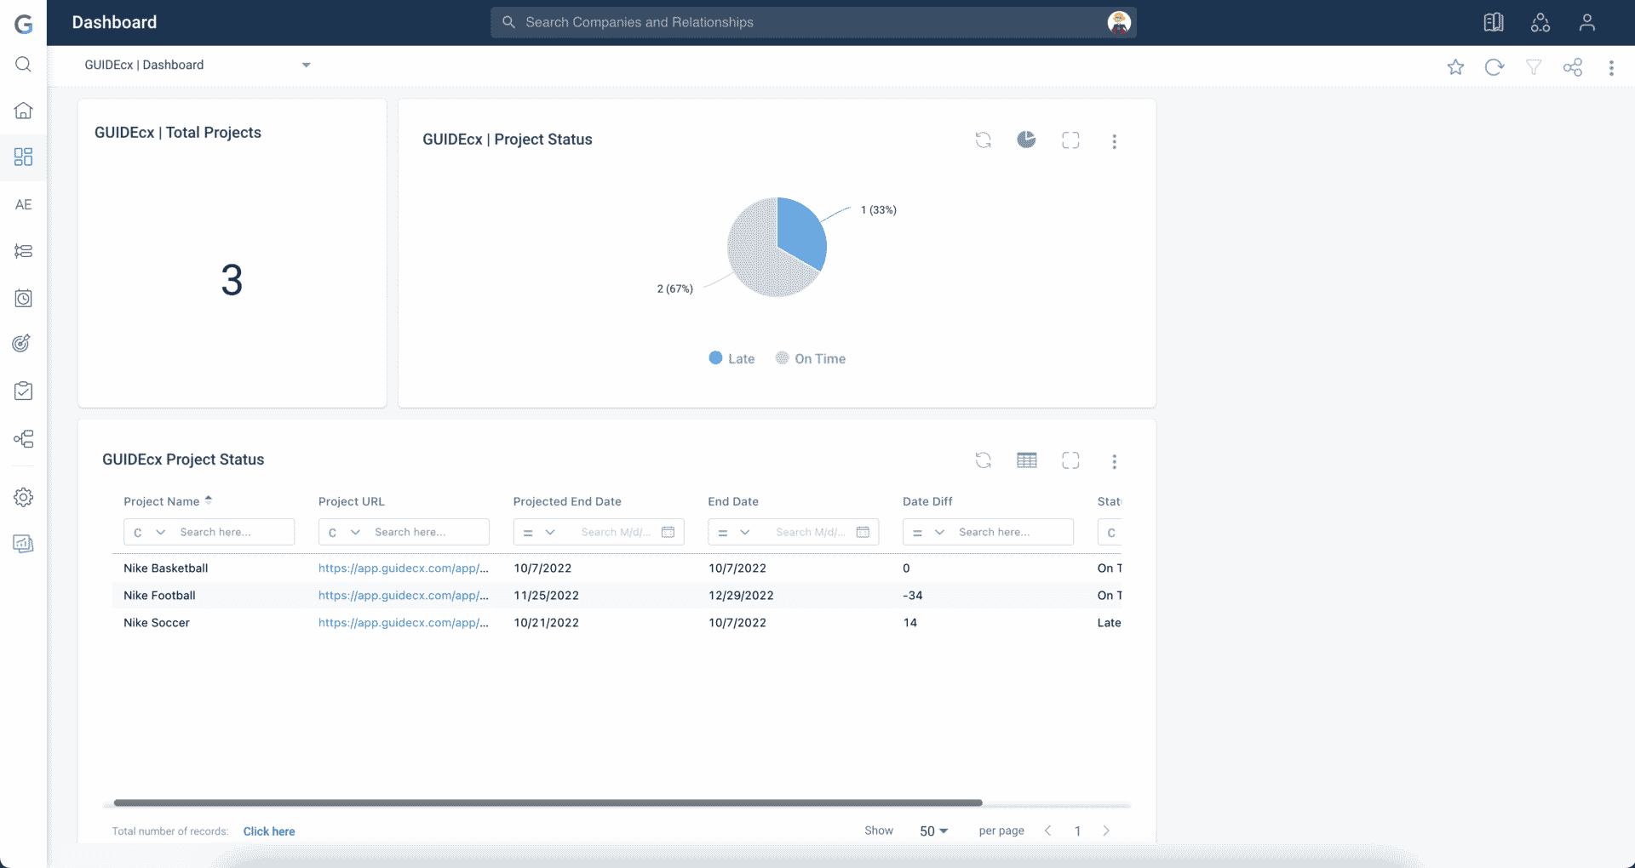This screenshot has height=868, width=1635.
Task: Open Nike Soccer project URL
Action: click(404, 623)
